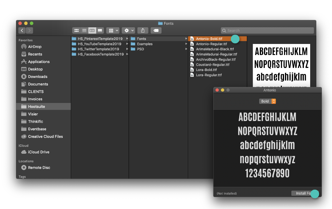Open iCloud Drive from sidebar
The width and height of the screenshot is (332, 209).
(38, 152)
